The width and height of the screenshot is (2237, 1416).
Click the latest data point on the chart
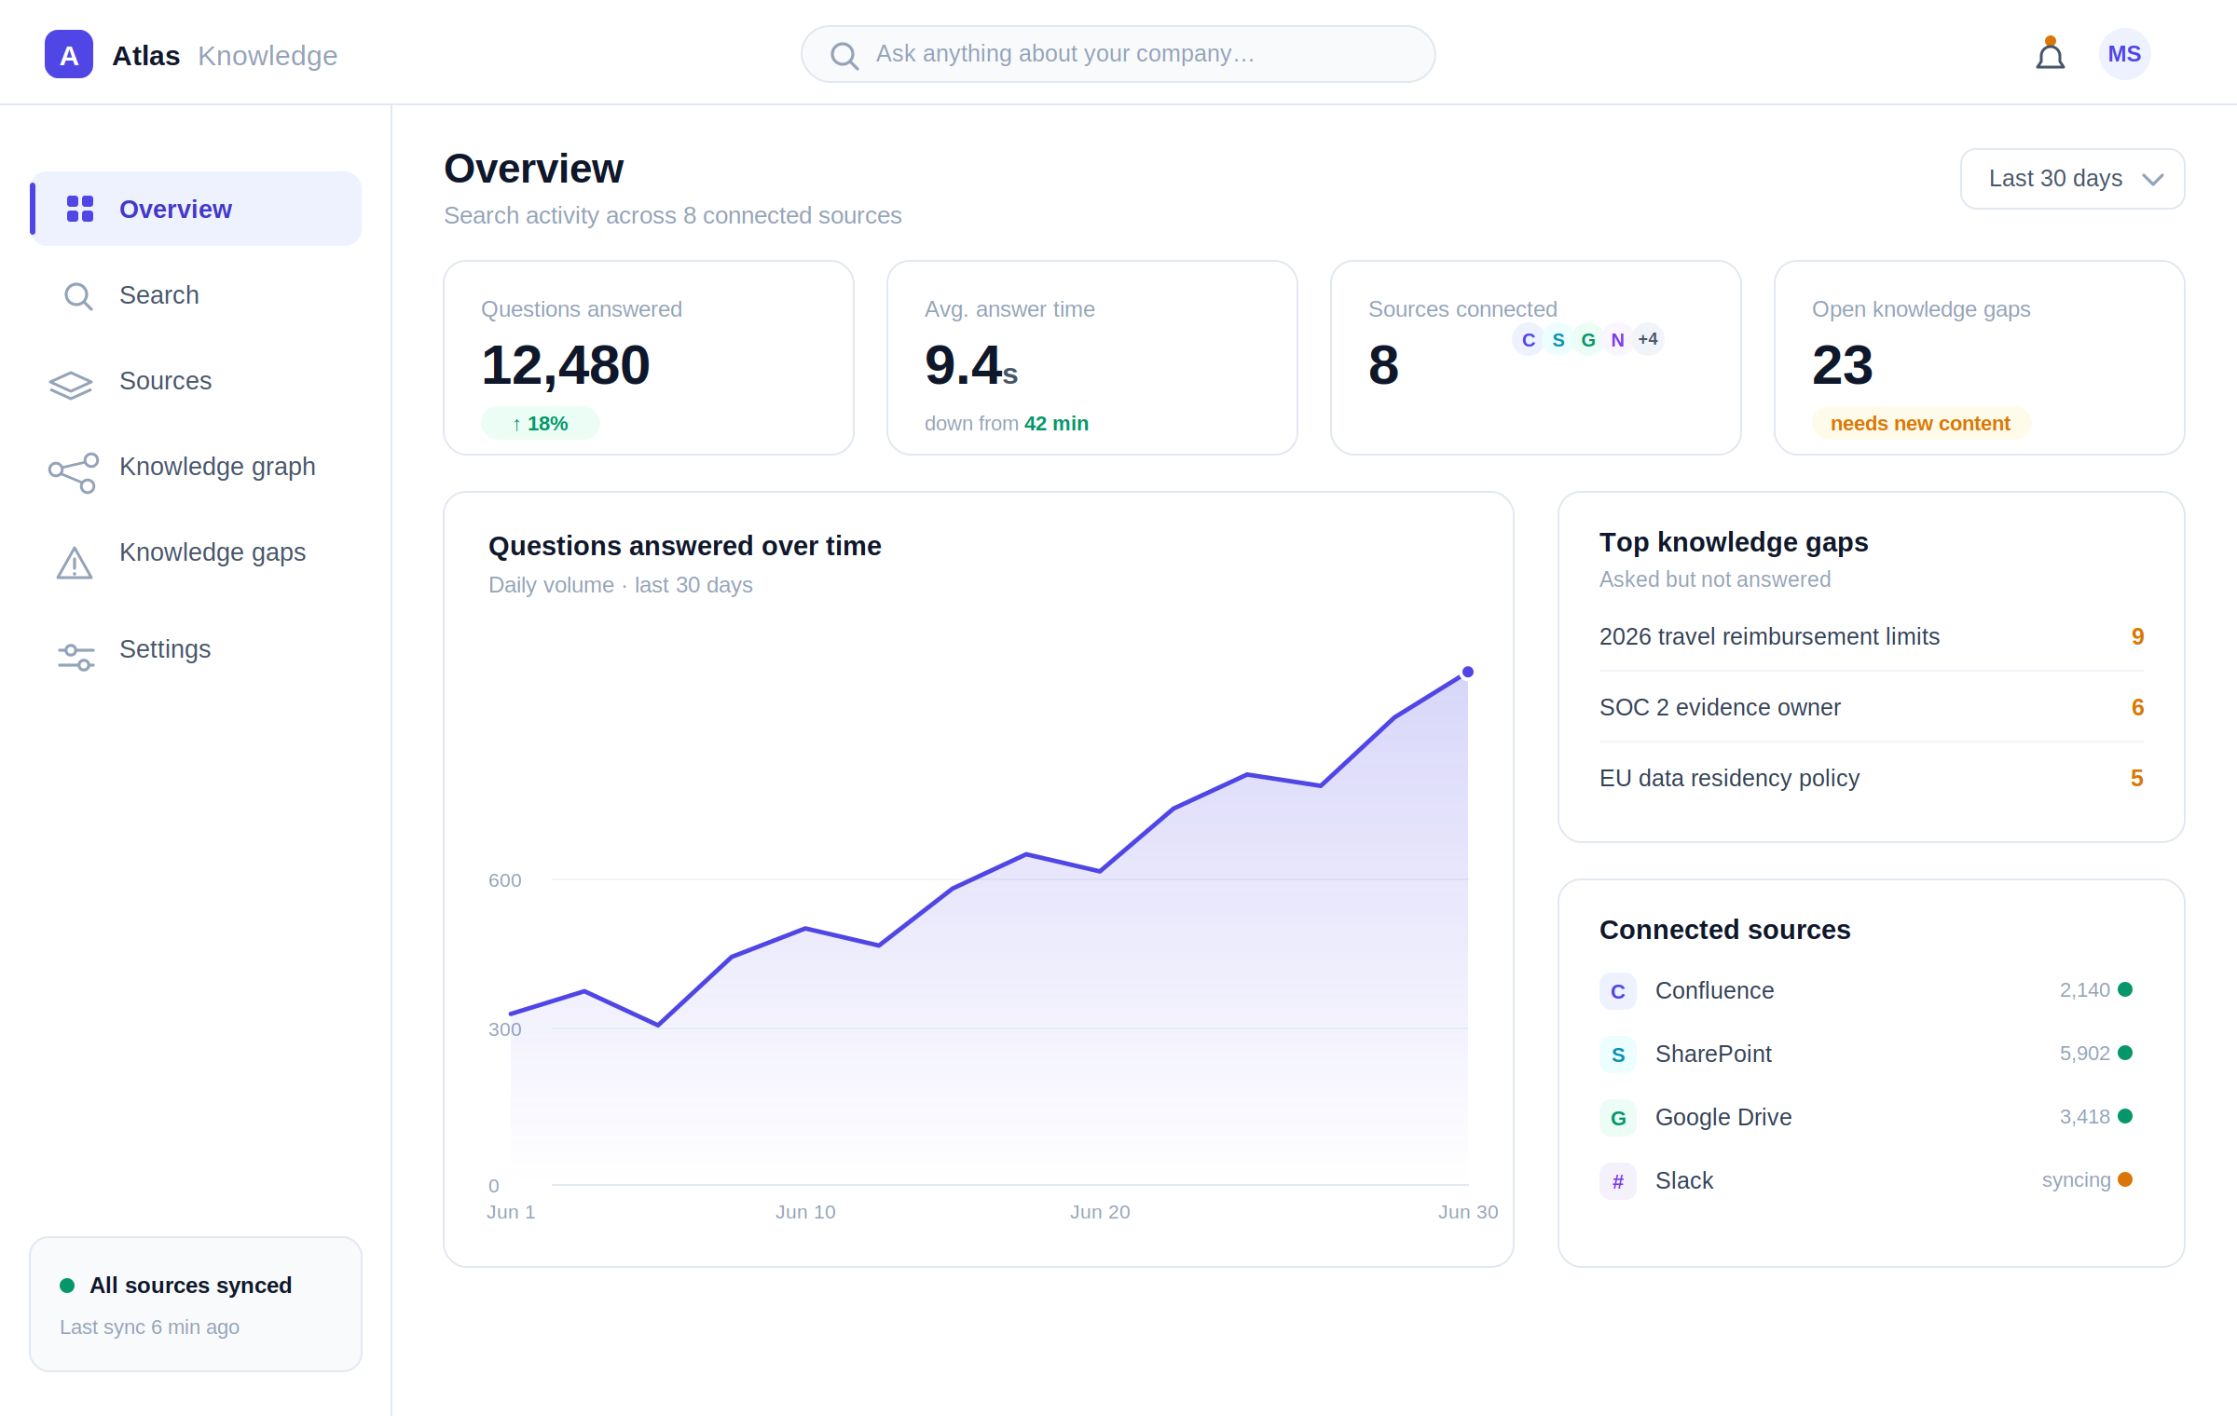[1468, 672]
